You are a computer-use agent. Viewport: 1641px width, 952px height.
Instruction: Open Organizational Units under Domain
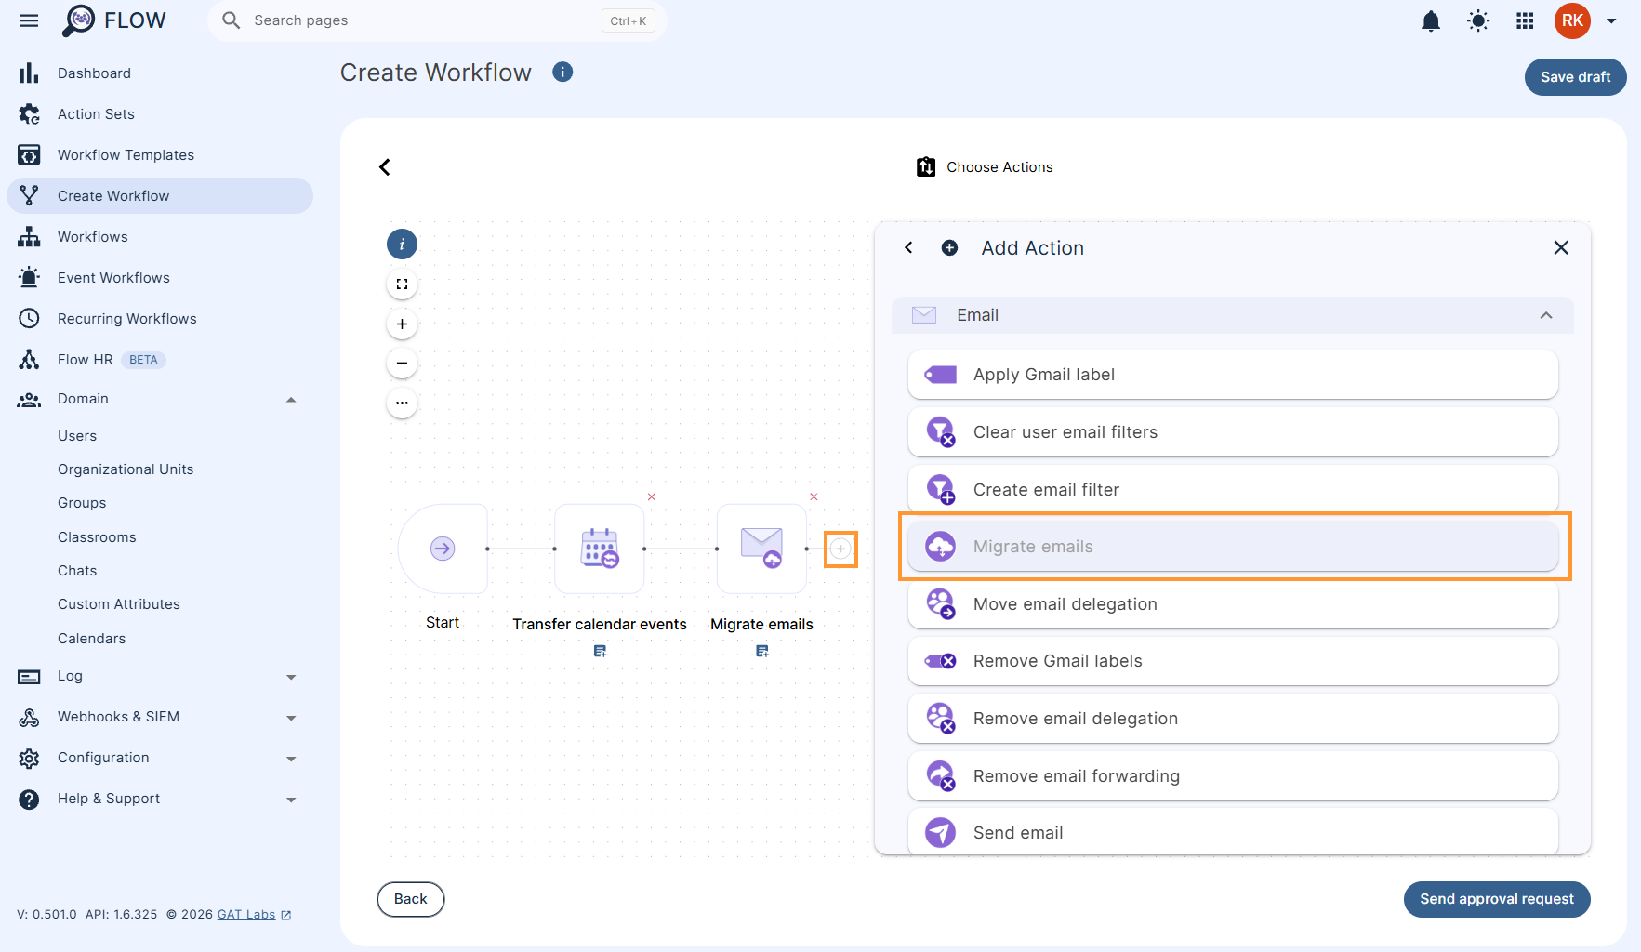tap(126, 469)
